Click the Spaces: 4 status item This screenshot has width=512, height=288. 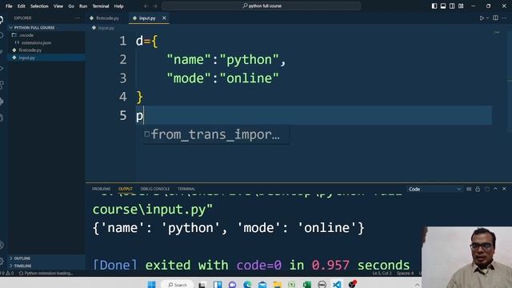click(405, 273)
